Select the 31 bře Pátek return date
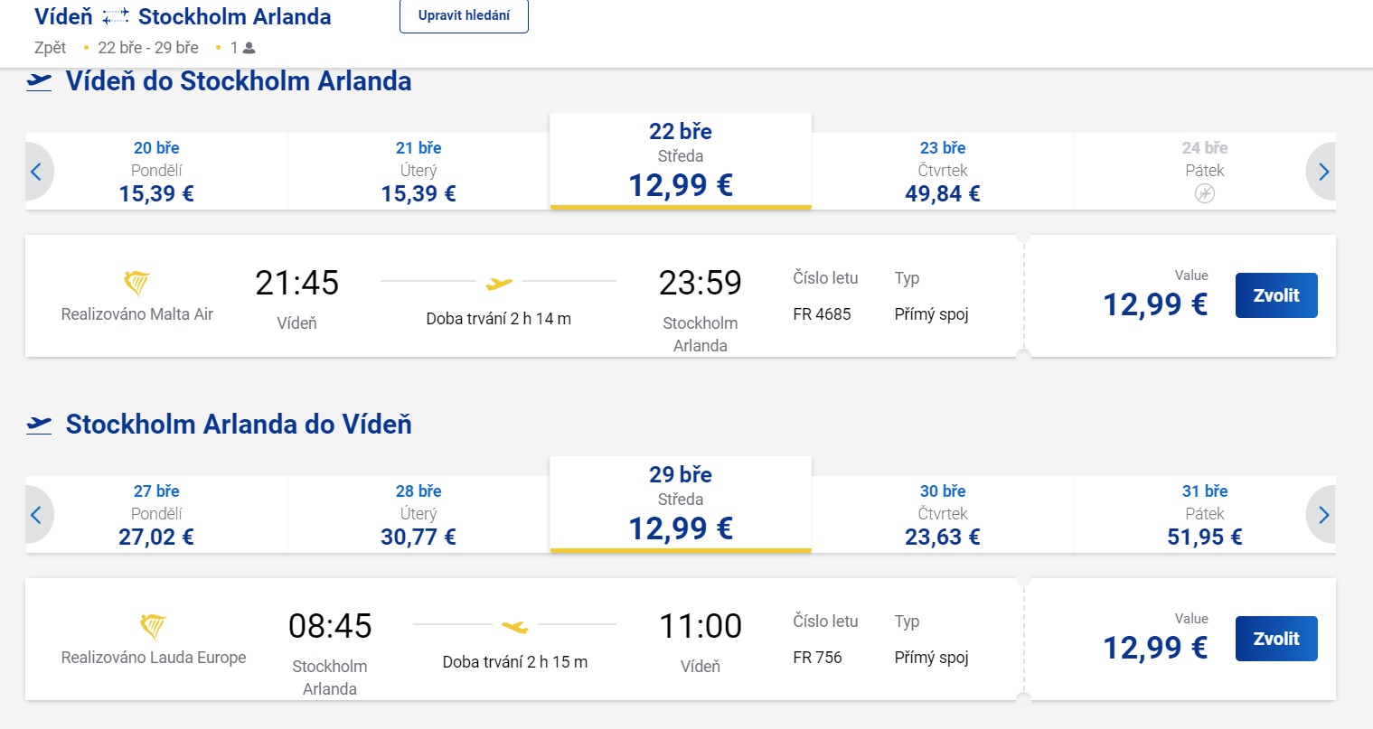 point(1205,514)
